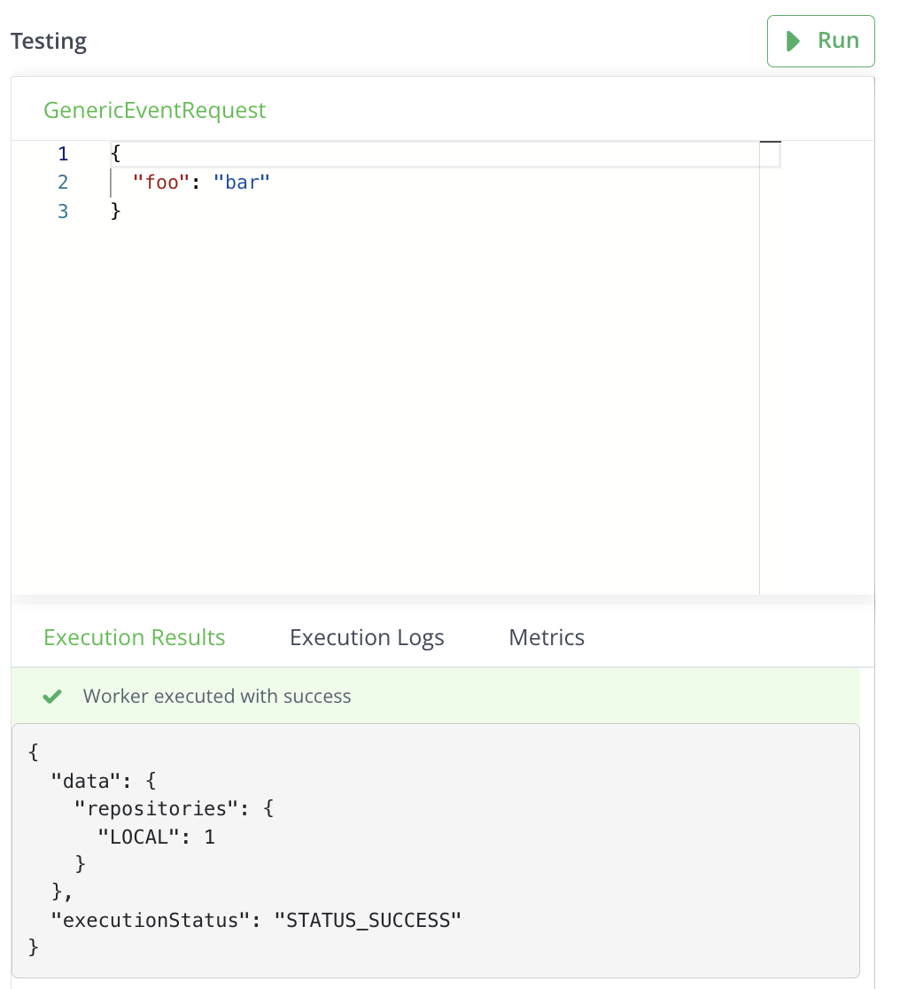Click line number 1 in the editor
Image resolution: width=900 pixels, height=989 pixels.
click(x=63, y=152)
